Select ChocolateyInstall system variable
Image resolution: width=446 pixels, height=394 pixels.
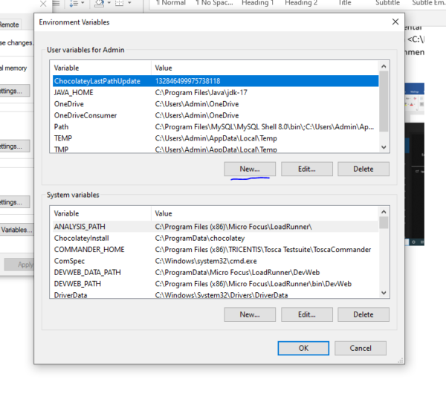point(216,238)
